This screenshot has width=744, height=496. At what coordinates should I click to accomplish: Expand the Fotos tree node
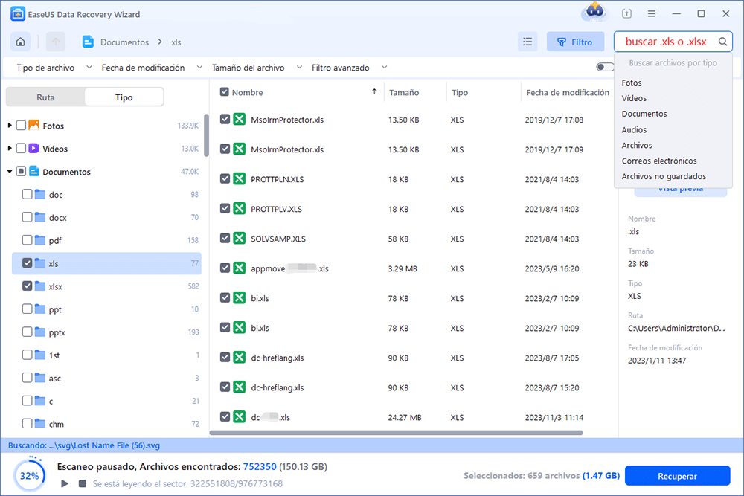(10, 125)
